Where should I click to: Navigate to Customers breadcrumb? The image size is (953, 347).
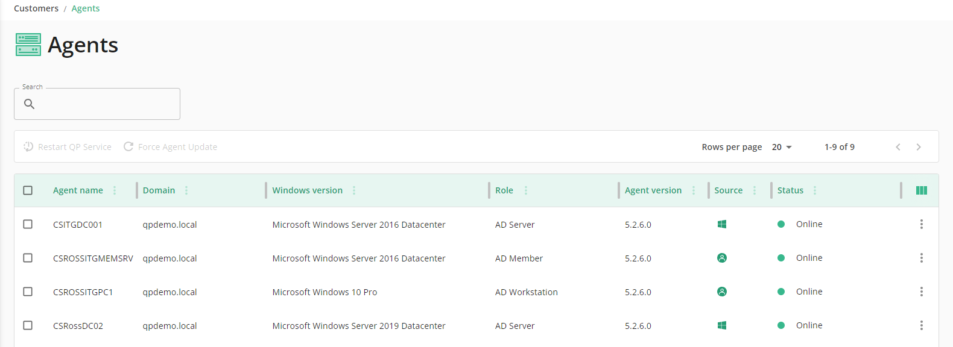(36, 8)
